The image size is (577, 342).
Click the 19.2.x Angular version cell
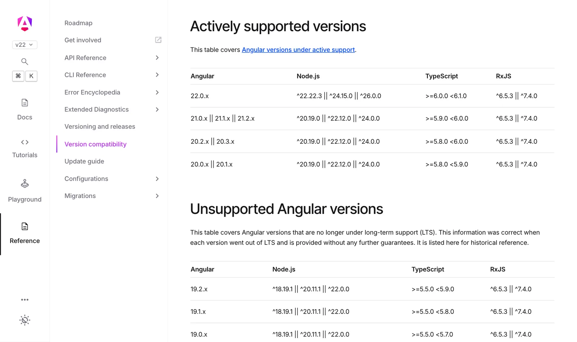[x=199, y=289]
